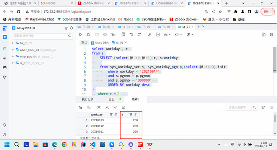The image size is (277, 150).
Task: Click the results filter funnel icon
Action: 263,107
